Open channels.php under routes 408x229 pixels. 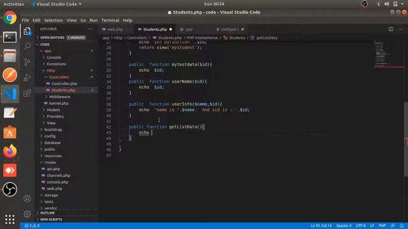[x=66, y=176]
